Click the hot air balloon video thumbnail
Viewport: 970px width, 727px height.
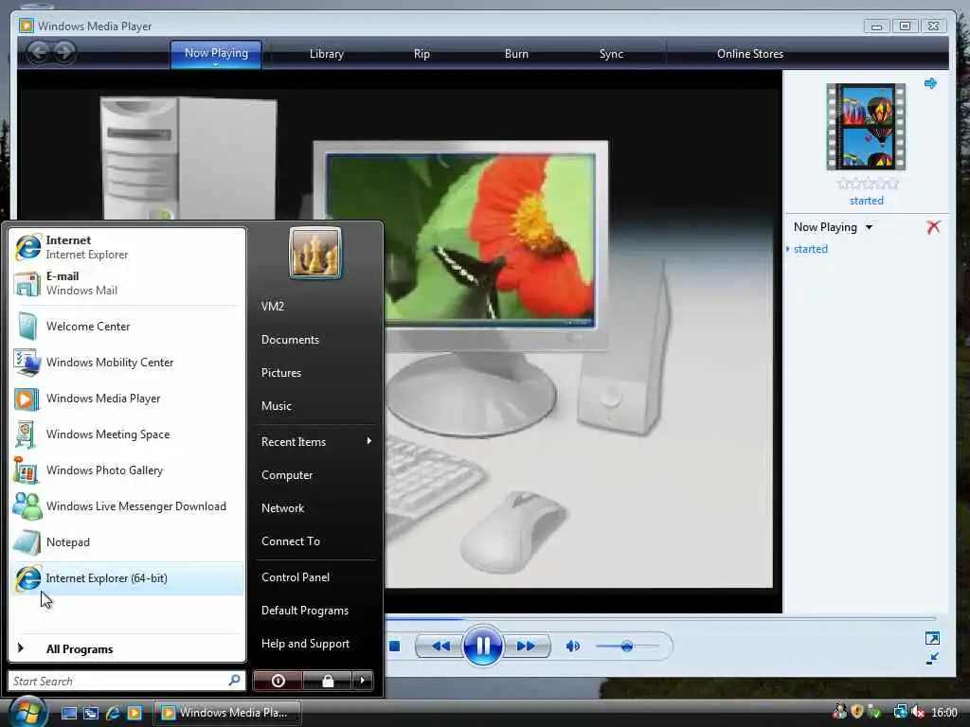click(x=866, y=127)
